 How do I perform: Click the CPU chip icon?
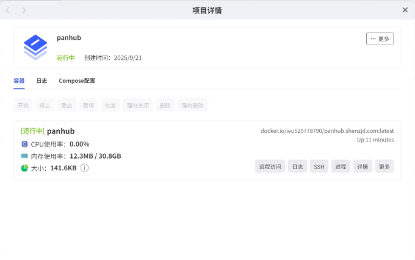[x=24, y=144]
